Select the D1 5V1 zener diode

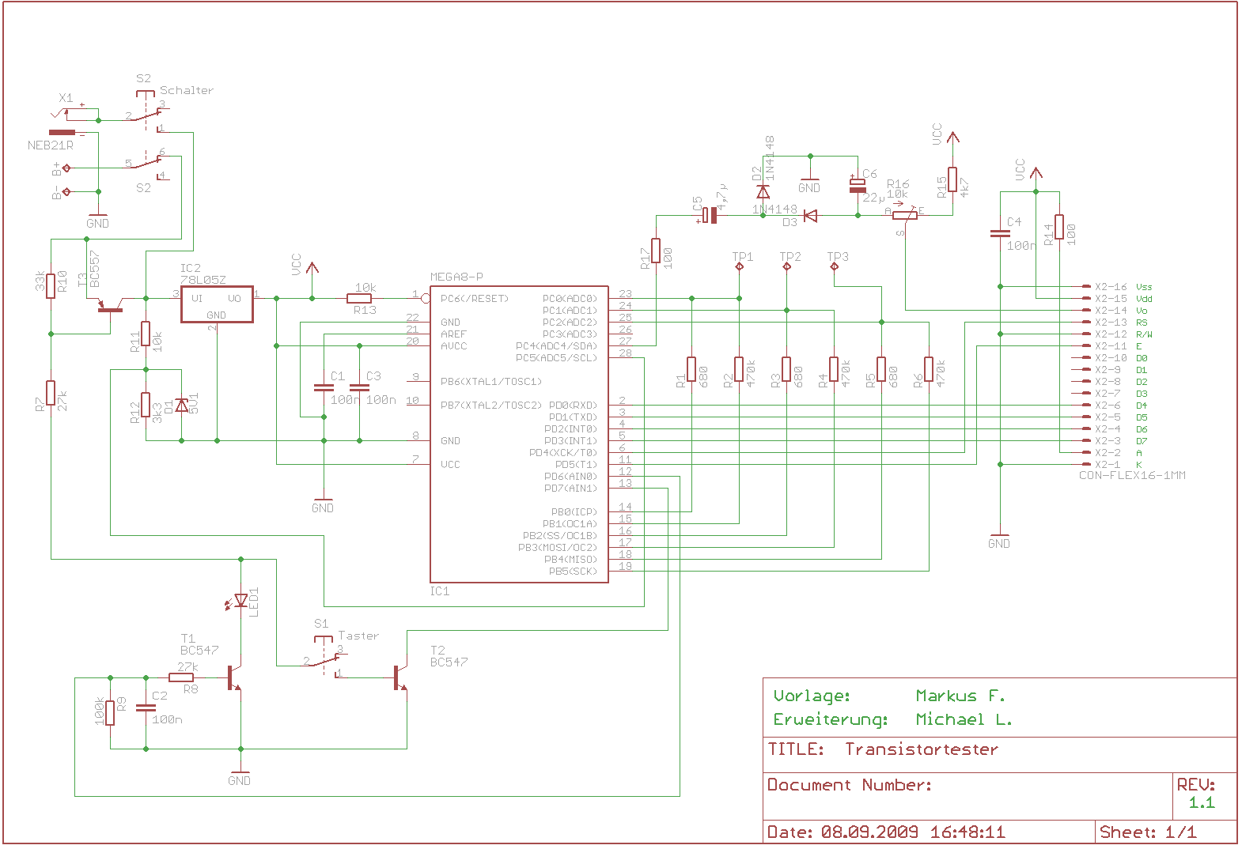pos(182,405)
